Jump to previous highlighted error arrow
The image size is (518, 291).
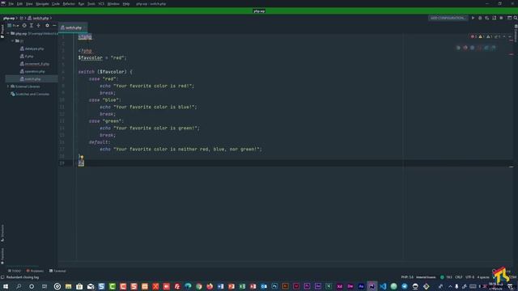pyautogui.click(x=504, y=36)
